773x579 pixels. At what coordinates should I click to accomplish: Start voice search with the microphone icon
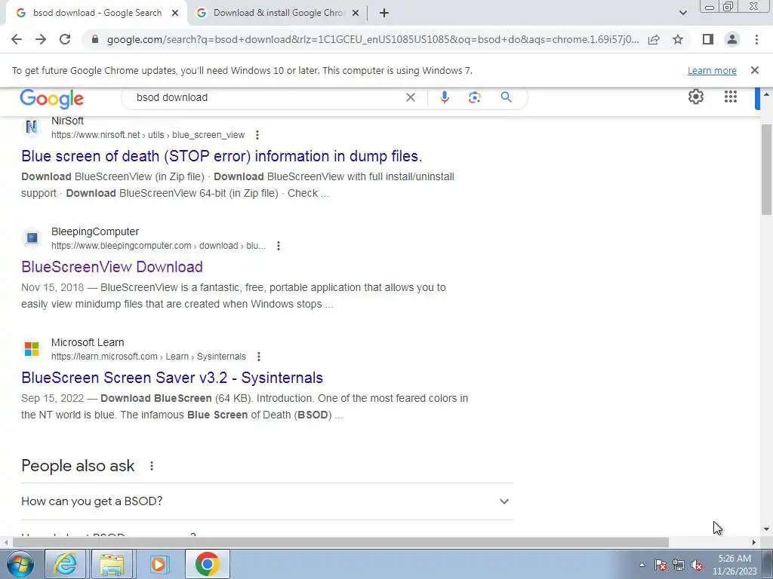(444, 97)
